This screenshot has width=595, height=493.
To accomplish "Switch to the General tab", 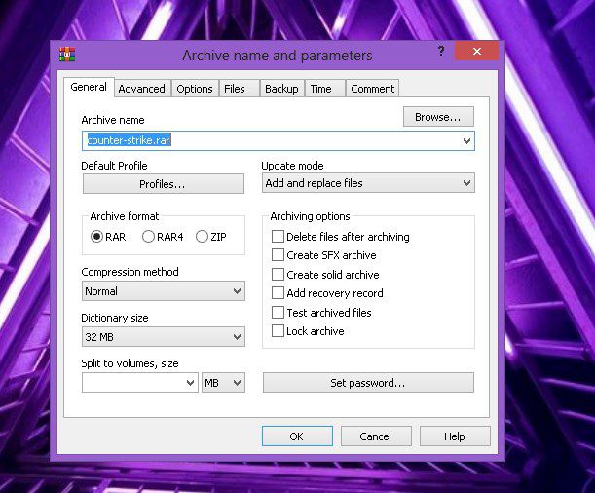I will [x=89, y=87].
